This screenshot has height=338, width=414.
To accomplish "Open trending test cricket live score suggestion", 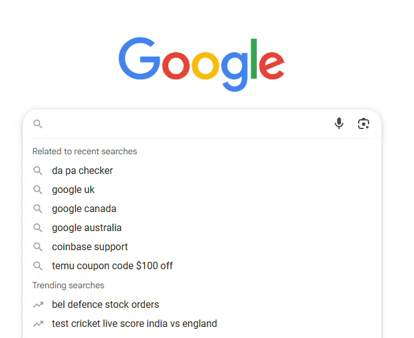I will (134, 324).
